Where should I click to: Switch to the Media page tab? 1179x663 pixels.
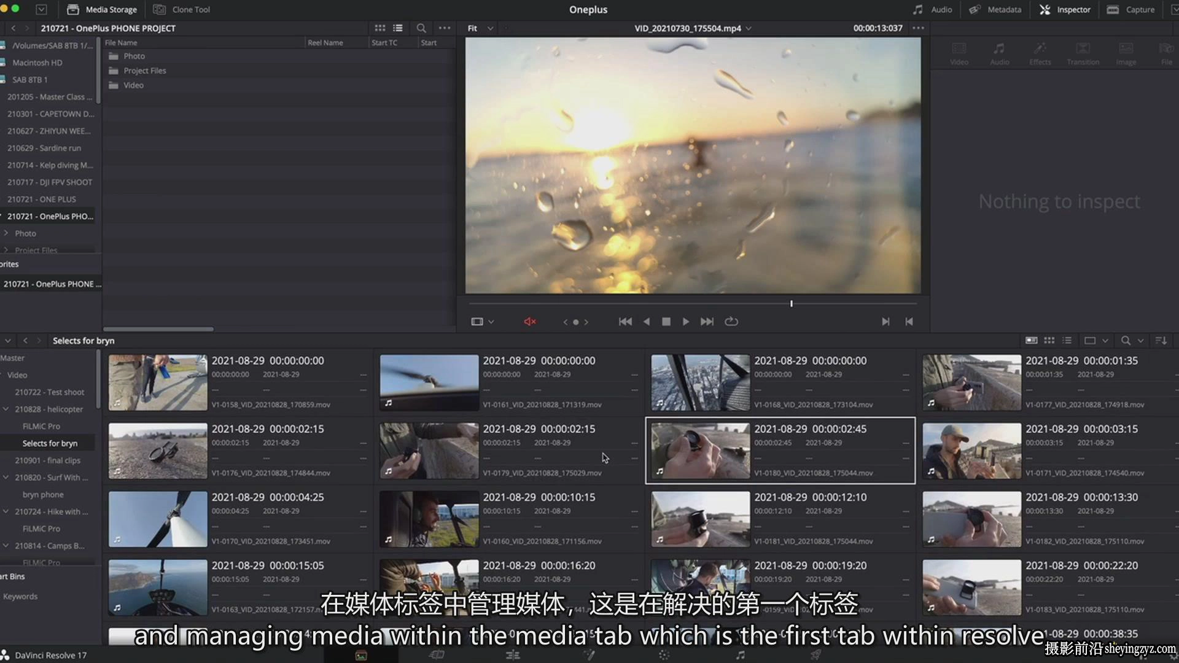(x=361, y=655)
